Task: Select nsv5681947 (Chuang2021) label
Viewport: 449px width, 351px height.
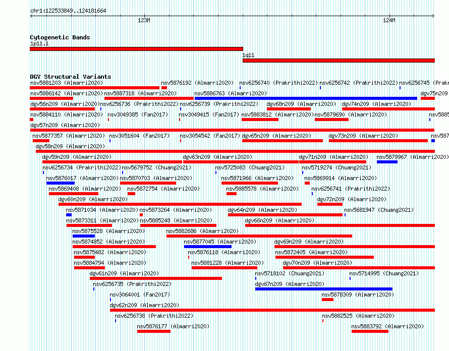Action: (379, 210)
